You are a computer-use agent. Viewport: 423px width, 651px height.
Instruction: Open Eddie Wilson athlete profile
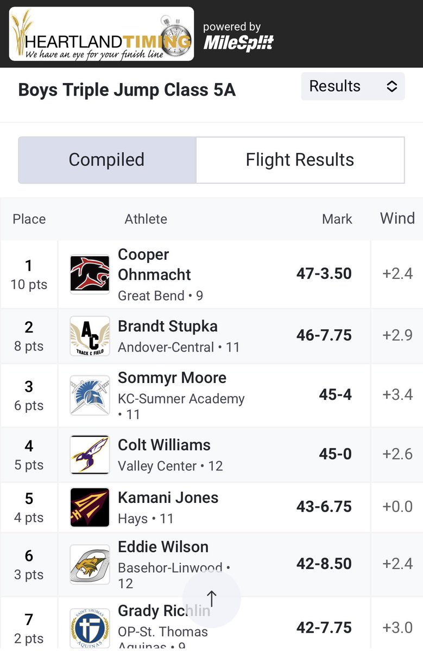pos(163,547)
